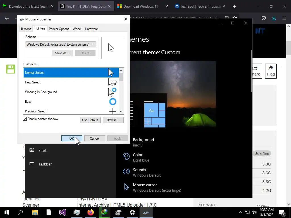The width and height of the screenshot is (291, 218).
Task: Select Busy pointer row
Action: [71, 102]
